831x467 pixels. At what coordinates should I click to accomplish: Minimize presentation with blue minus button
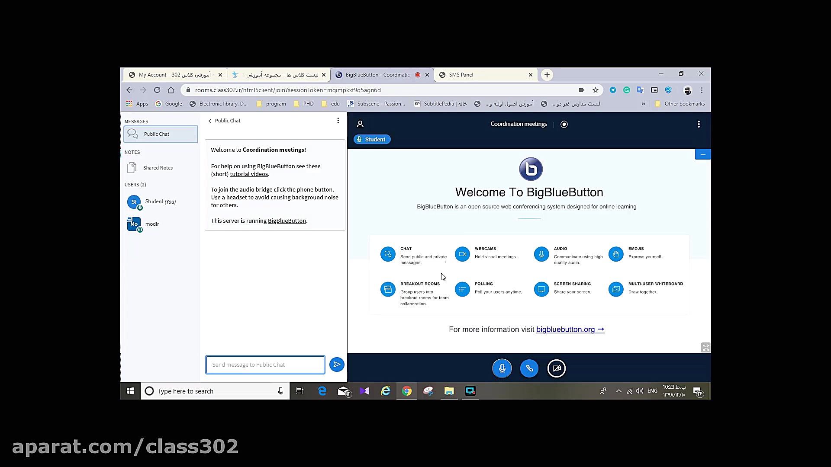(702, 154)
